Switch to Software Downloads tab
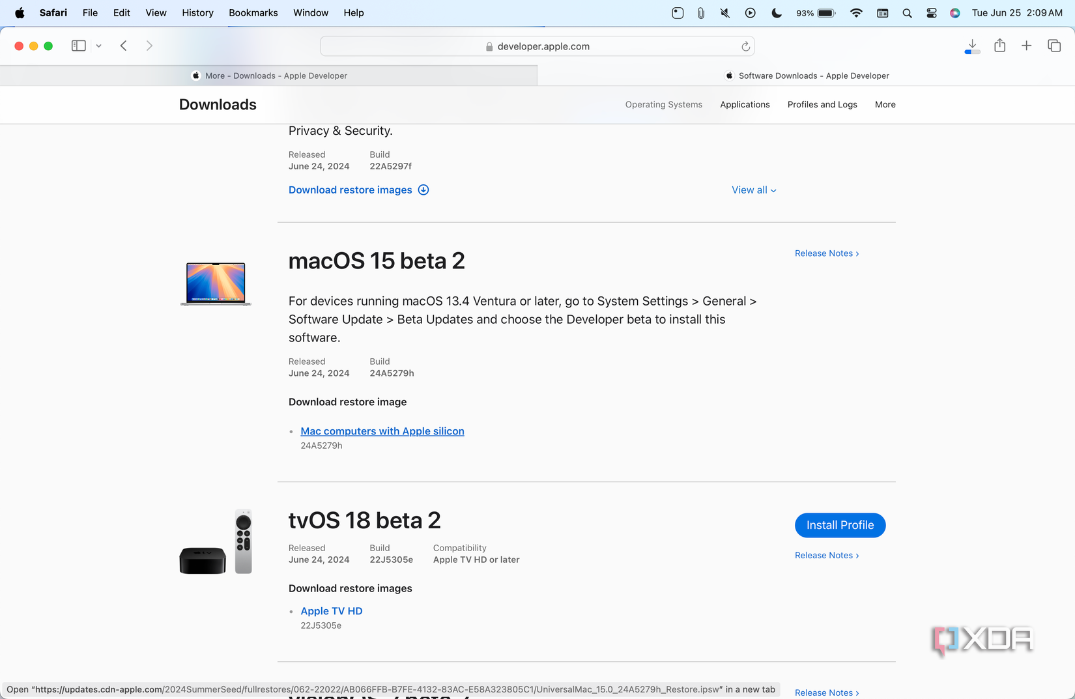Screen dimensions: 1075x699 [807, 76]
